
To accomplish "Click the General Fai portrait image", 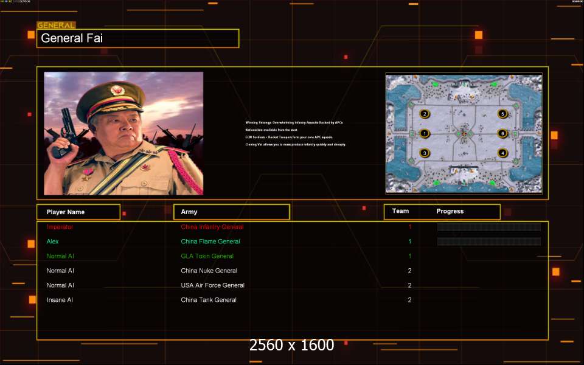I will [x=123, y=133].
